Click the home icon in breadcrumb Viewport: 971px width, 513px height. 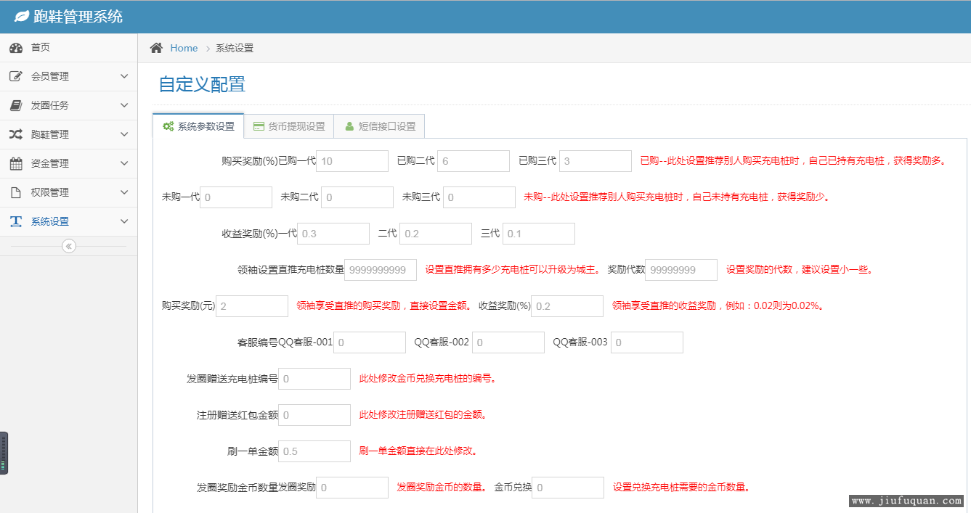(156, 48)
